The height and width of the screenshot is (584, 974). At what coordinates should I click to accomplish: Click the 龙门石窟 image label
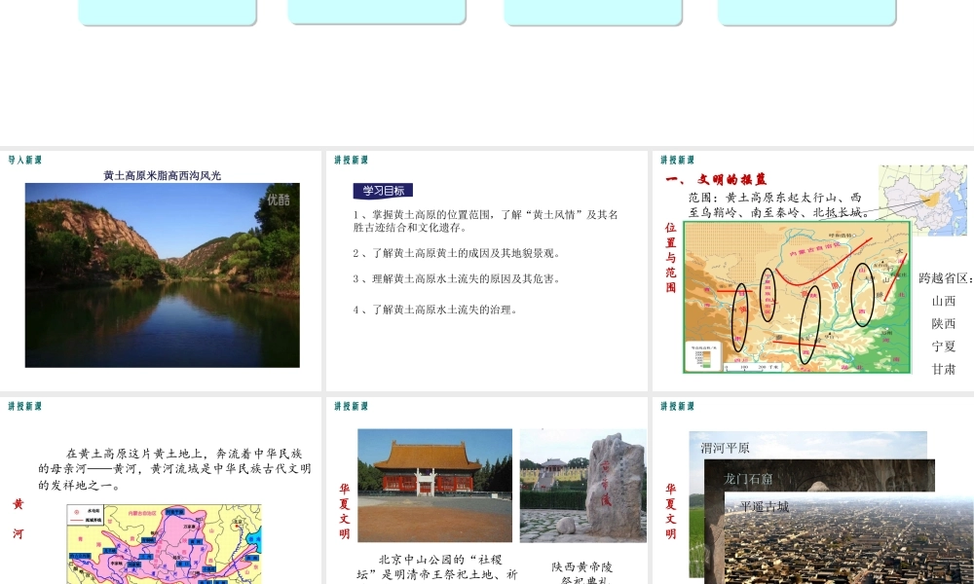click(748, 479)
